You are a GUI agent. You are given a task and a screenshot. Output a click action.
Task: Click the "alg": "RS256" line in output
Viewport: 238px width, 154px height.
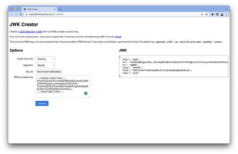[132, 68]
